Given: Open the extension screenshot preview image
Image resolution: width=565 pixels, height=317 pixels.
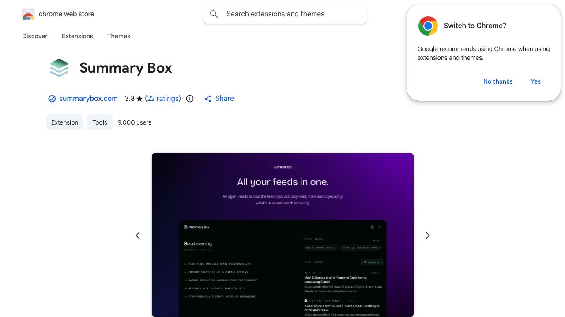Looking at the screenshot, I should (x=282, y=235).
